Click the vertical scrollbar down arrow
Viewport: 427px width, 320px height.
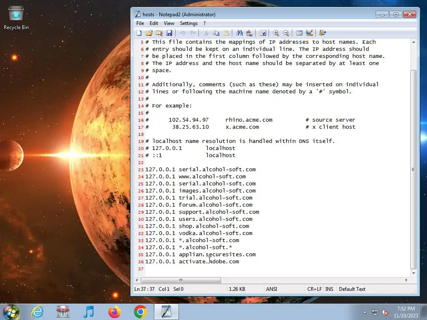coord(413,273)
